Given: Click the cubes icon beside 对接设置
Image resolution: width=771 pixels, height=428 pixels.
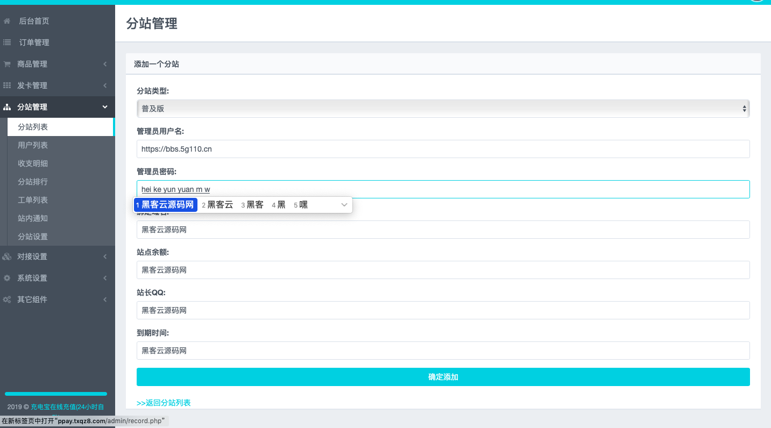Looking at the screenshot, I should click(x=7, y=256).
